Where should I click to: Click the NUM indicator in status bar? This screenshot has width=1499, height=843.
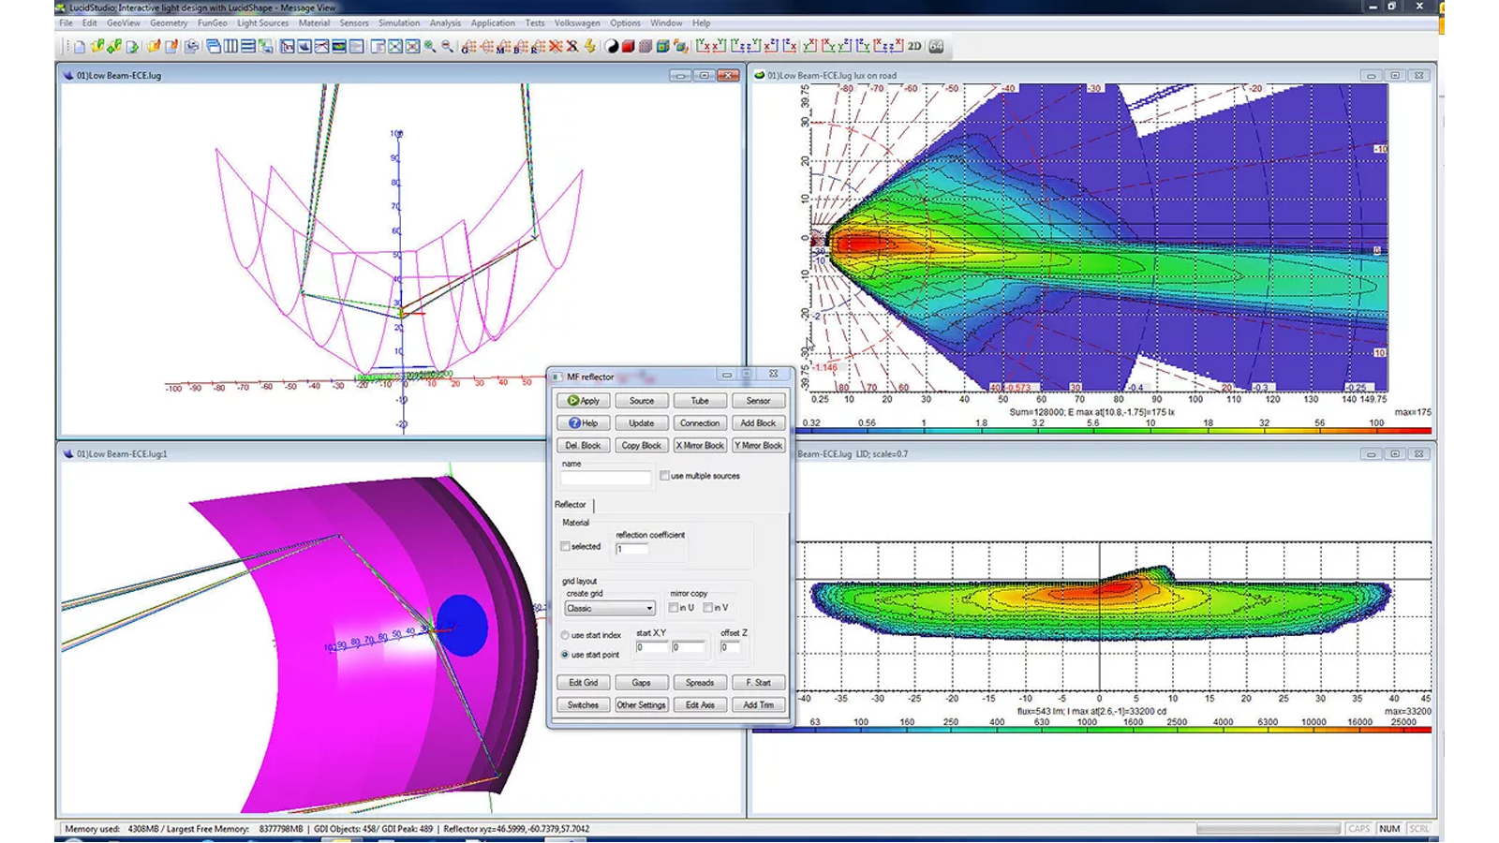click(x=1389, y=829)
